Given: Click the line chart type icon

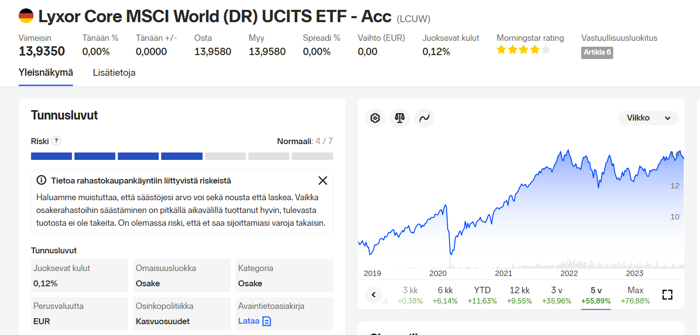Looking at the screenshot, I should 424,118.
